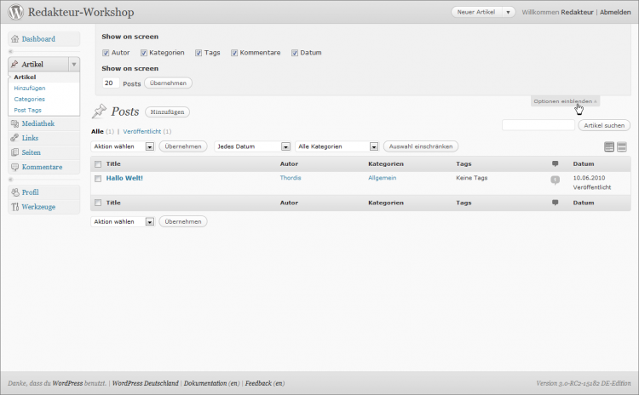This screenshot has width=639, height=395.
Task: Switch to excerpt view mode icon
Action: pos(622,147)
